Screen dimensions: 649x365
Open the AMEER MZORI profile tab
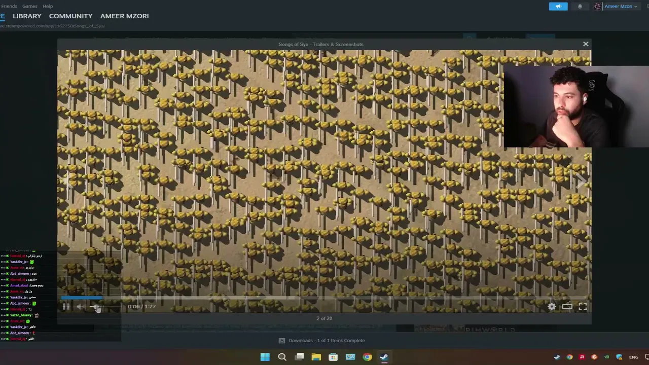125,16
